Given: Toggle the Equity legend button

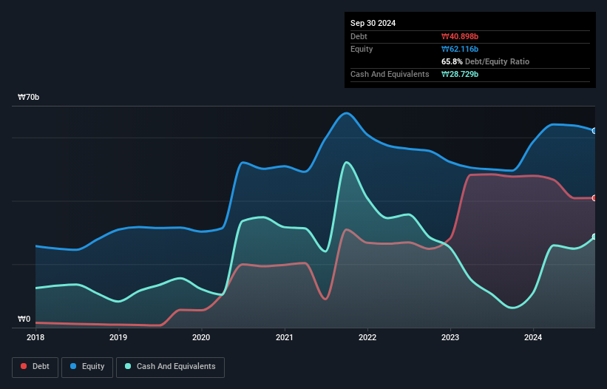Looking at the screenshot, I should [x=87, y=367].
